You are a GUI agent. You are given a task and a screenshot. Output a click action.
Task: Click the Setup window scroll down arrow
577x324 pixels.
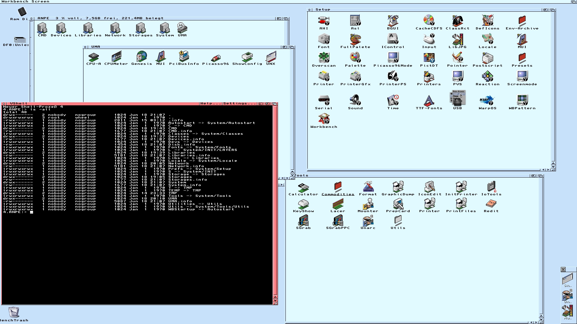pyautogui.click(x=553, y=166)
